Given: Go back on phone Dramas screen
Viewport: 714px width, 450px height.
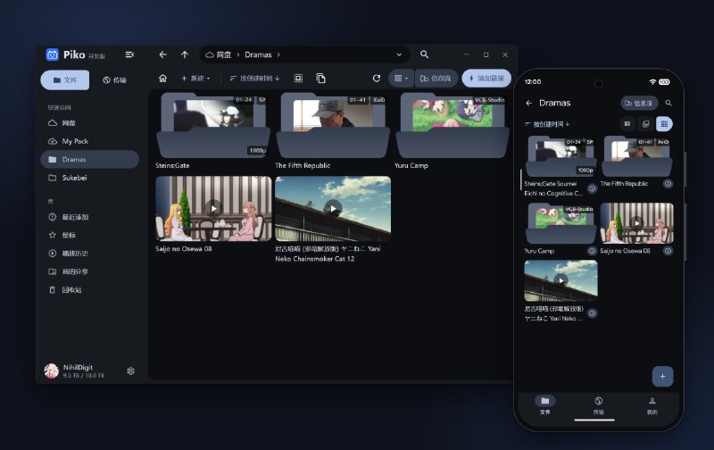Looking at the screenshot, I should (528, 103).
